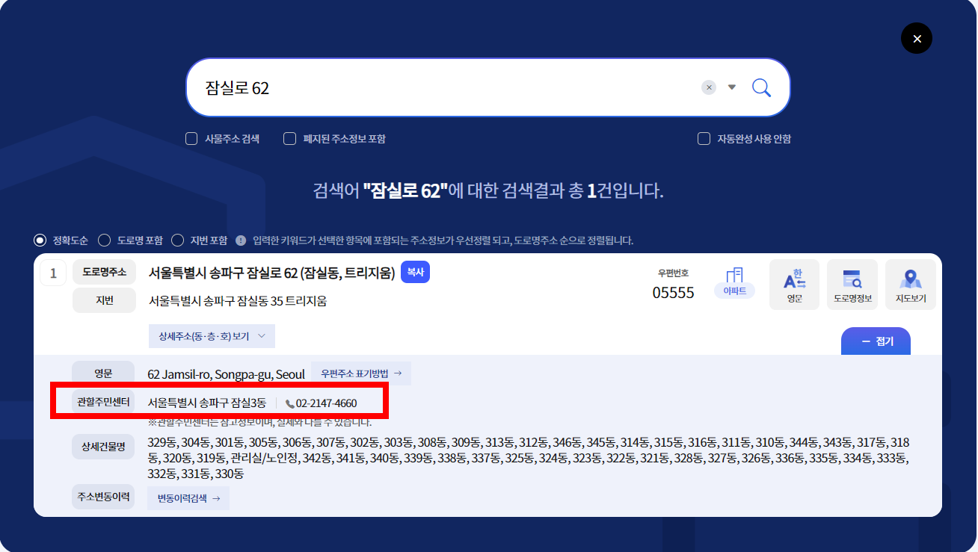
Task: Click the 변동이력검색 history search button
Action: (x=188, y=497)
